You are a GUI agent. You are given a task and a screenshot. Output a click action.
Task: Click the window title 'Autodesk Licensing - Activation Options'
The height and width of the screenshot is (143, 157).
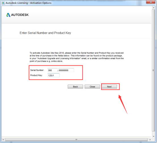pyautogui.click(x=29, y=3)
